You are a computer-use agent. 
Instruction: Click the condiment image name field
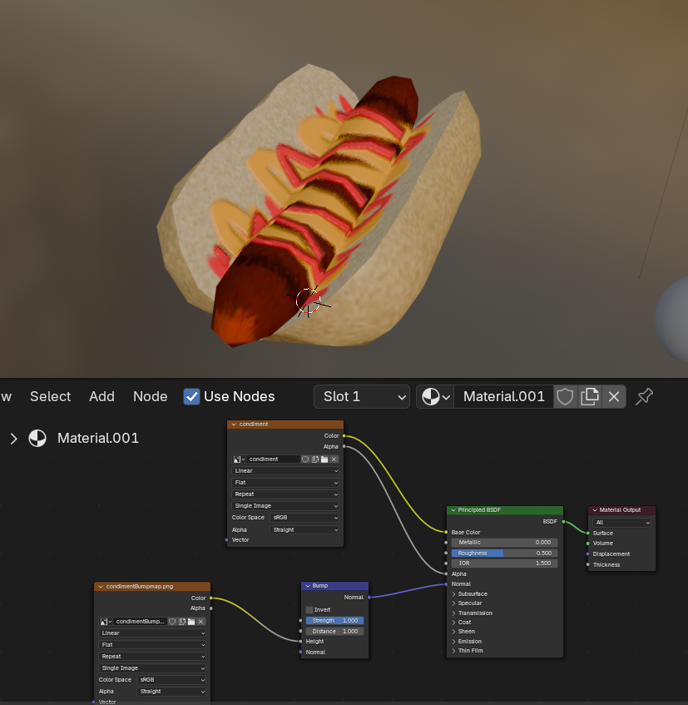[x=273, y=459]
